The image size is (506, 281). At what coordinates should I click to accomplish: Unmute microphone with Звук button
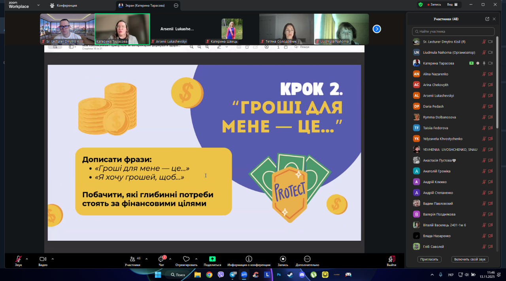click(x=19, y=259)
